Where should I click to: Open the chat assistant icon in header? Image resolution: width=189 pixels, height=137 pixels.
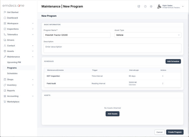pos(139,6)
